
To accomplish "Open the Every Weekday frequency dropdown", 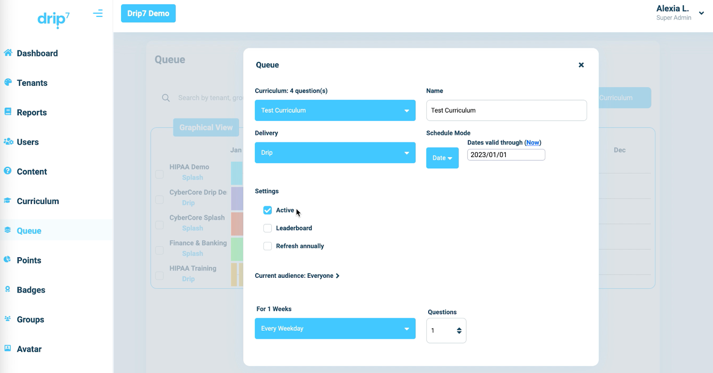I will tap(335, 328).
